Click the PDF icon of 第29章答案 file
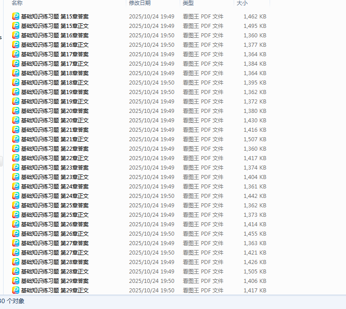The width and height of the screenshot is (346, 309). tap(16, 281)
